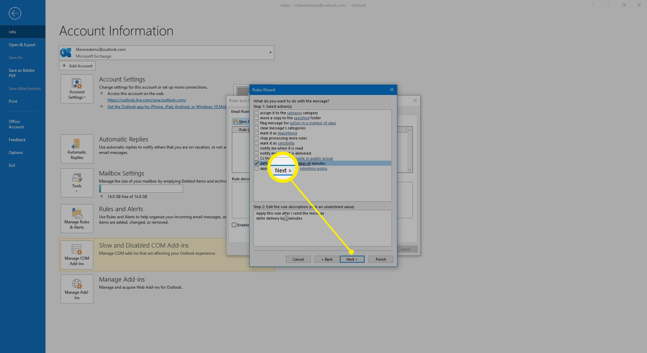Image resolution: width=647 pixels, height=353 pixels.
Task: Uncheck 'defer delivery by a number of minutes'
Action: coord(256,163)
